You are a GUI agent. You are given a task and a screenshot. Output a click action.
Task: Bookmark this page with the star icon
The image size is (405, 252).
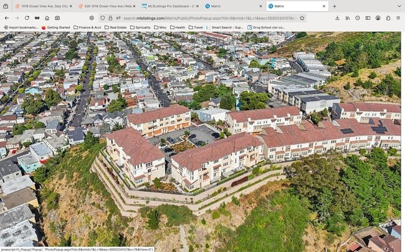pos(302,18)
